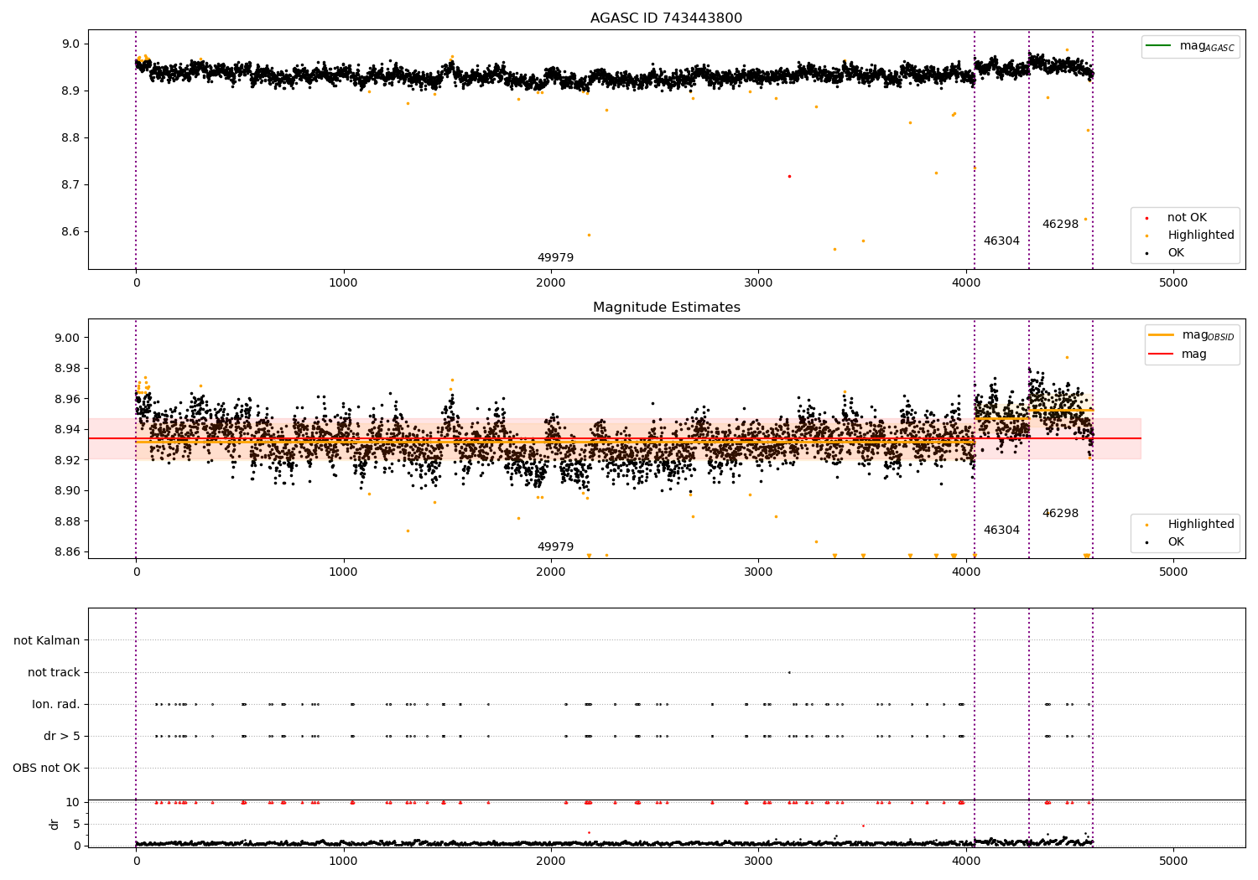This screenshot has width=1258, height=880.
Task: Click the 4000 x-tick under the bottom plot
Action: point(966,862)
